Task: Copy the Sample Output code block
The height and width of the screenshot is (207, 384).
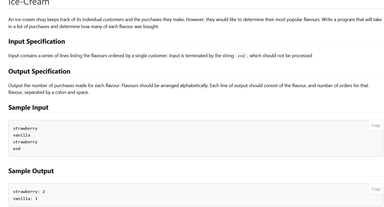Action: tap(376, 189)
